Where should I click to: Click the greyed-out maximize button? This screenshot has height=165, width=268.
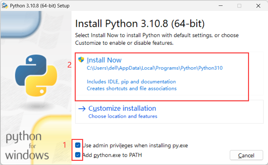239,6
